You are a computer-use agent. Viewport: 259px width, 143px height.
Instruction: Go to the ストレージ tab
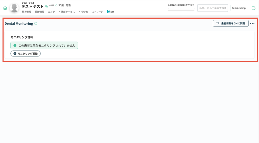[97, 12]
